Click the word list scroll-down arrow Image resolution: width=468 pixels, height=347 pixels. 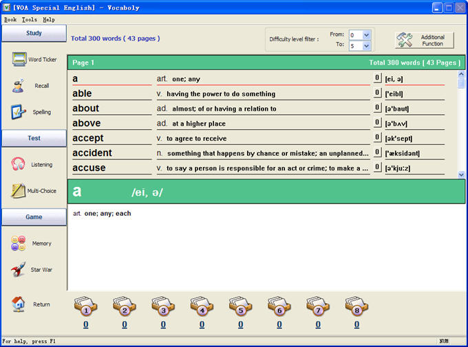(461, 175)
